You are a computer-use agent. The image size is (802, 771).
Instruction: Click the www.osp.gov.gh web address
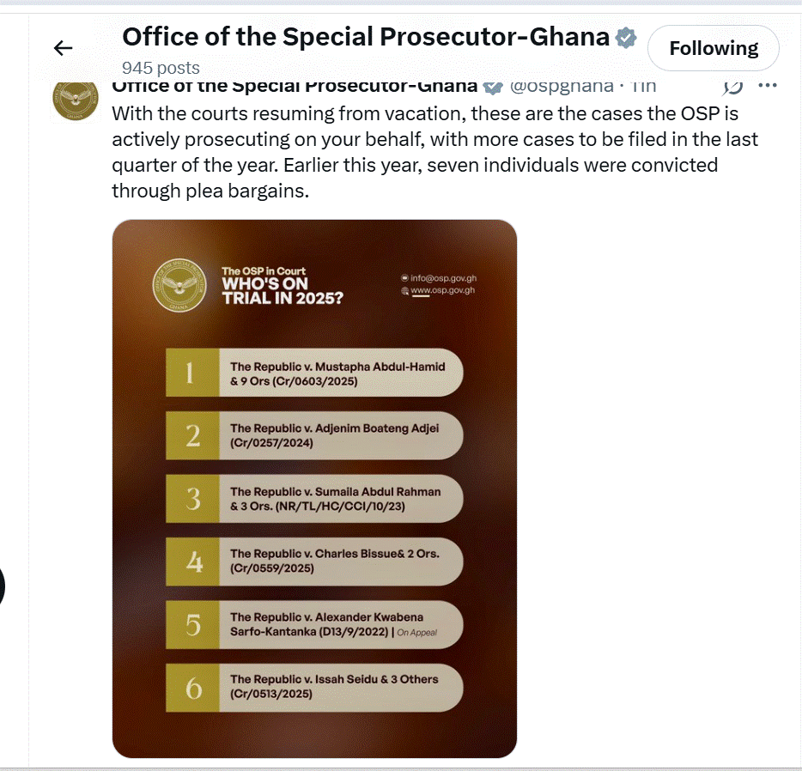pyautogui.click(x=442, y=291)
